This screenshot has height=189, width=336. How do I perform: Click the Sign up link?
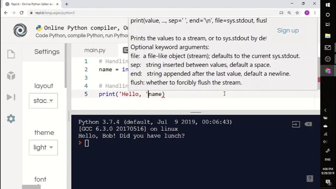pos(288,30)
